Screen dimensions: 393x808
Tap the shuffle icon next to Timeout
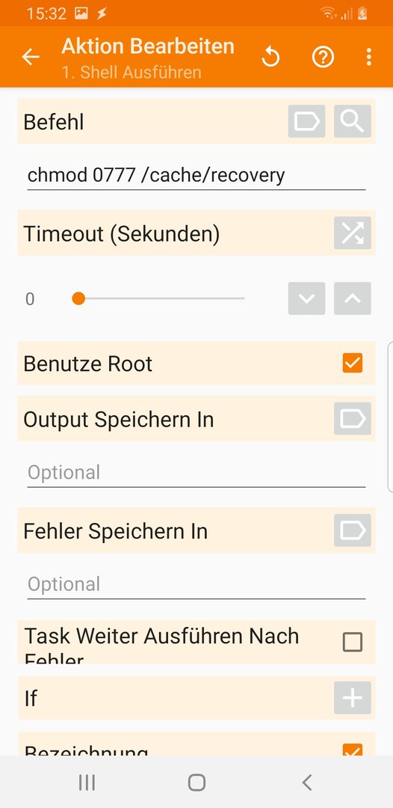[x=353, y=233]
